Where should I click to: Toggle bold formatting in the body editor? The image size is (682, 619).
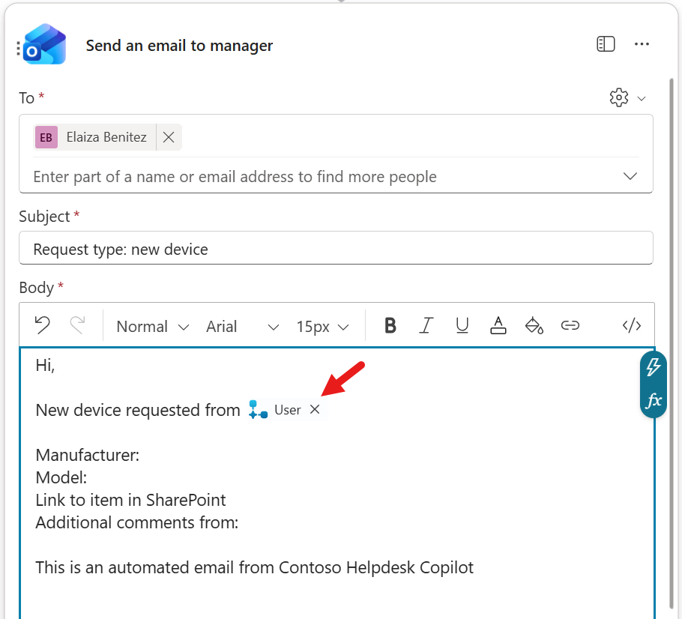390,325
